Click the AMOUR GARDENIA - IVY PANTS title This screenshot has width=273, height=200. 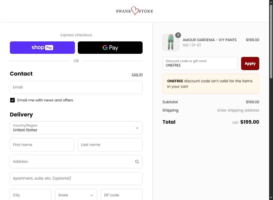[210, 40]
